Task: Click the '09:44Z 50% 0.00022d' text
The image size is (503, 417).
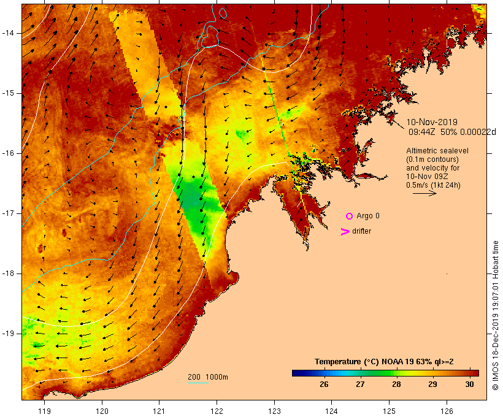Action: coord(452,132)
